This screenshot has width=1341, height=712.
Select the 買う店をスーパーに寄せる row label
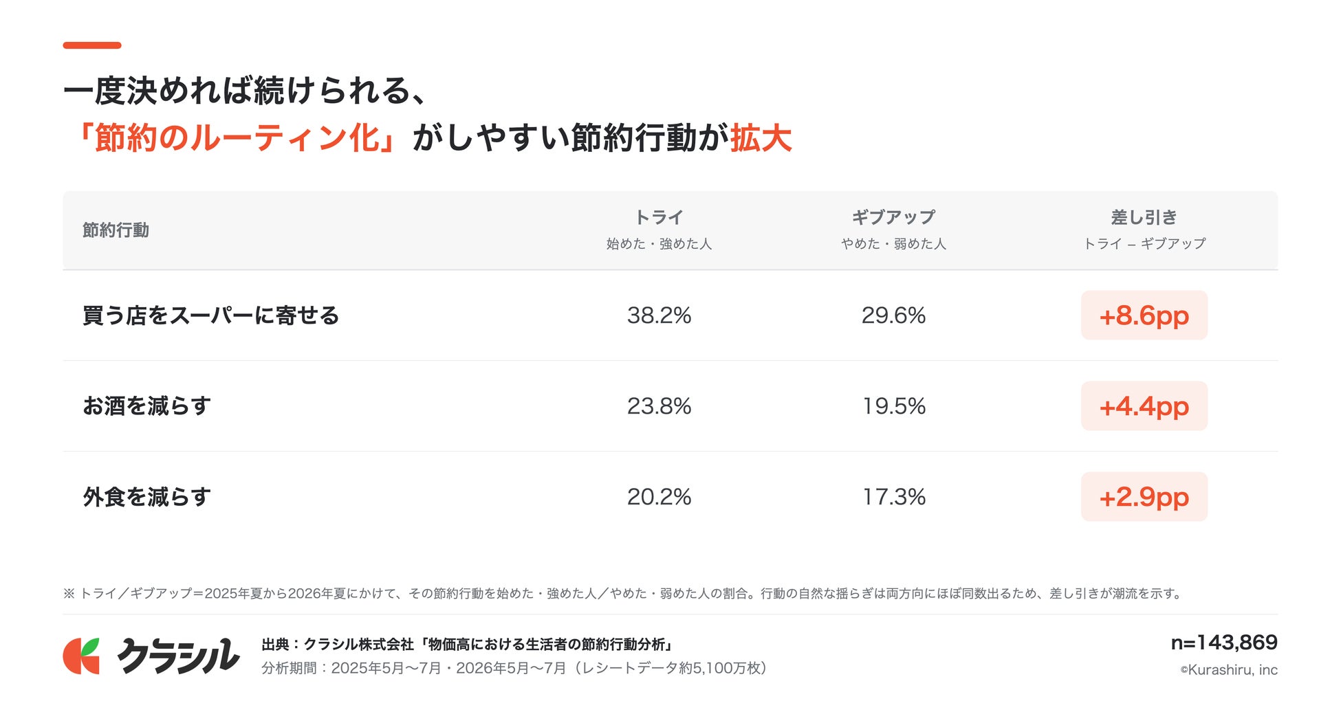[211, 315]
